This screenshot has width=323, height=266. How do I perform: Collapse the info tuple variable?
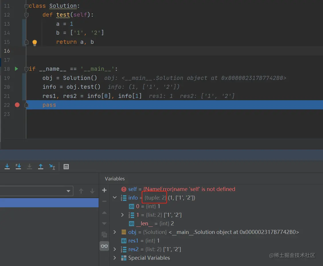pos(115,198)
